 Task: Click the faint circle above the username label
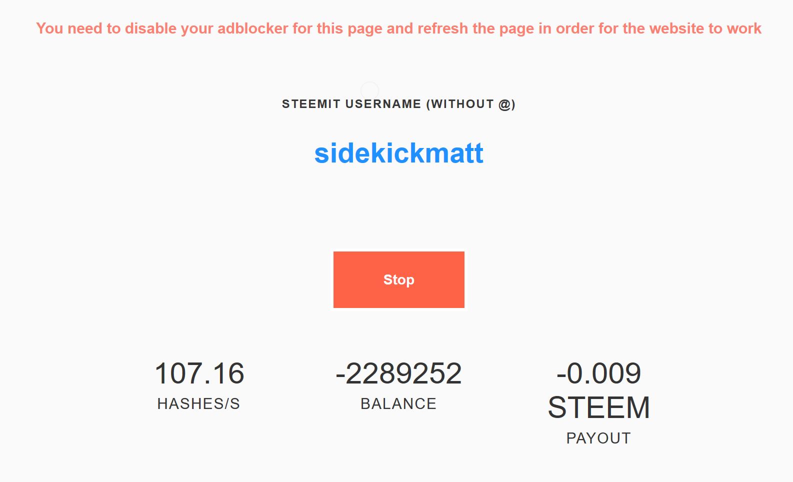[x=369, y=90]
